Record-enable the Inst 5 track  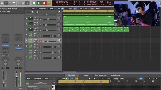tap(40, 58)
